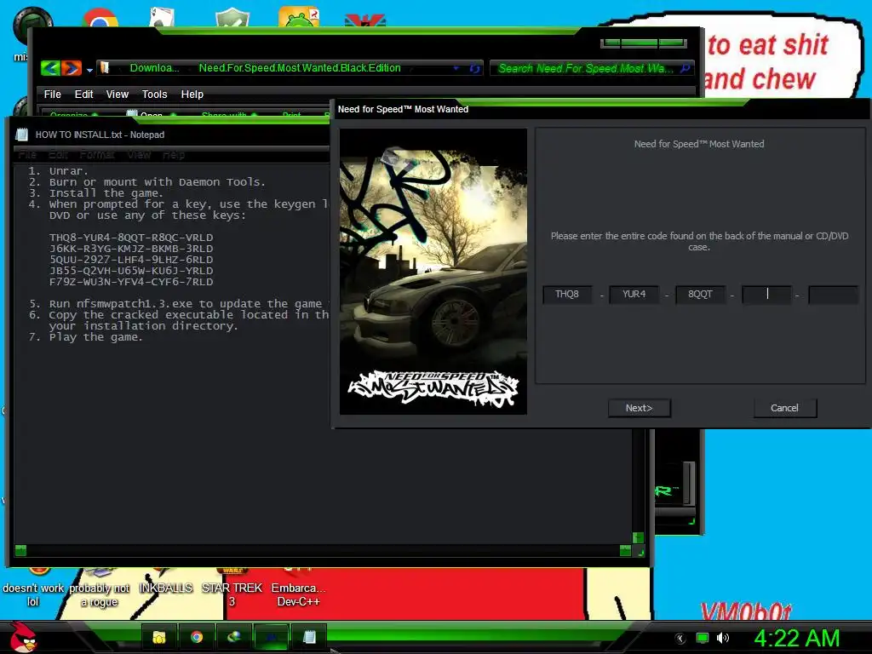This screenshot has height=654, width=872.
Task: Open the Notepad Help menu
Action: click(x=174, y=155)
